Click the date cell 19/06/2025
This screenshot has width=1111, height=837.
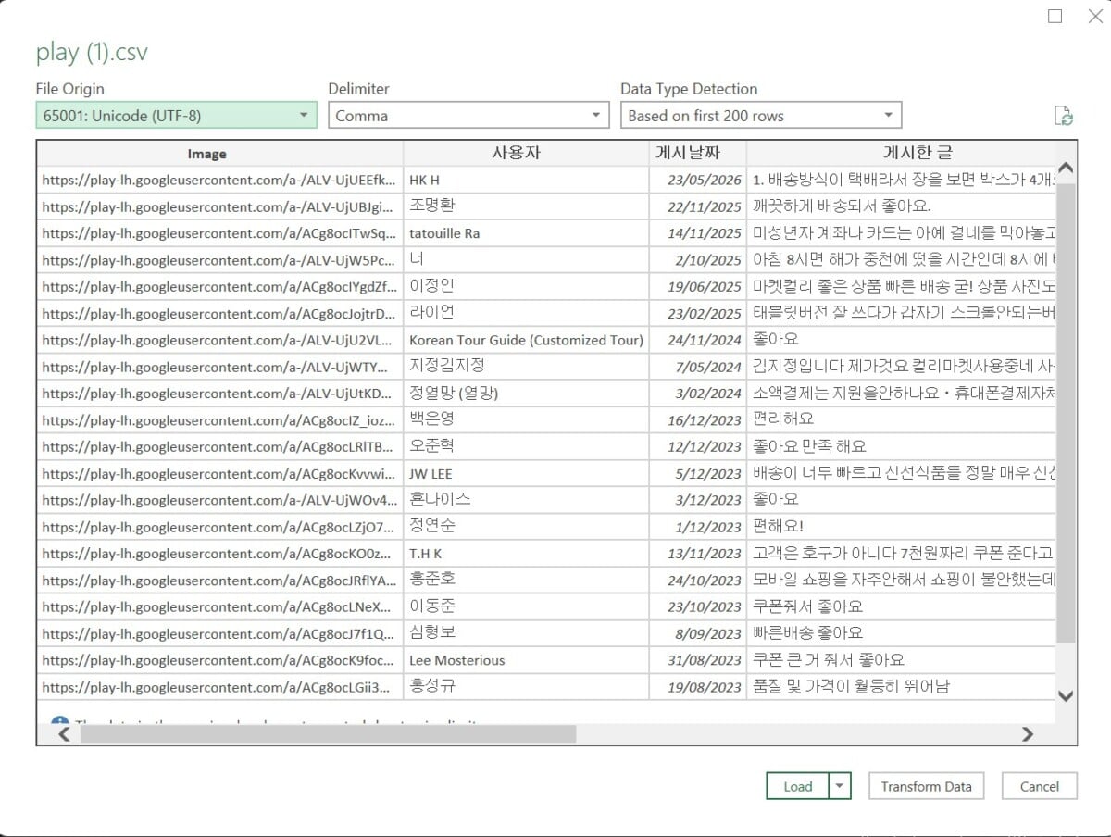[x=698, y=286]
